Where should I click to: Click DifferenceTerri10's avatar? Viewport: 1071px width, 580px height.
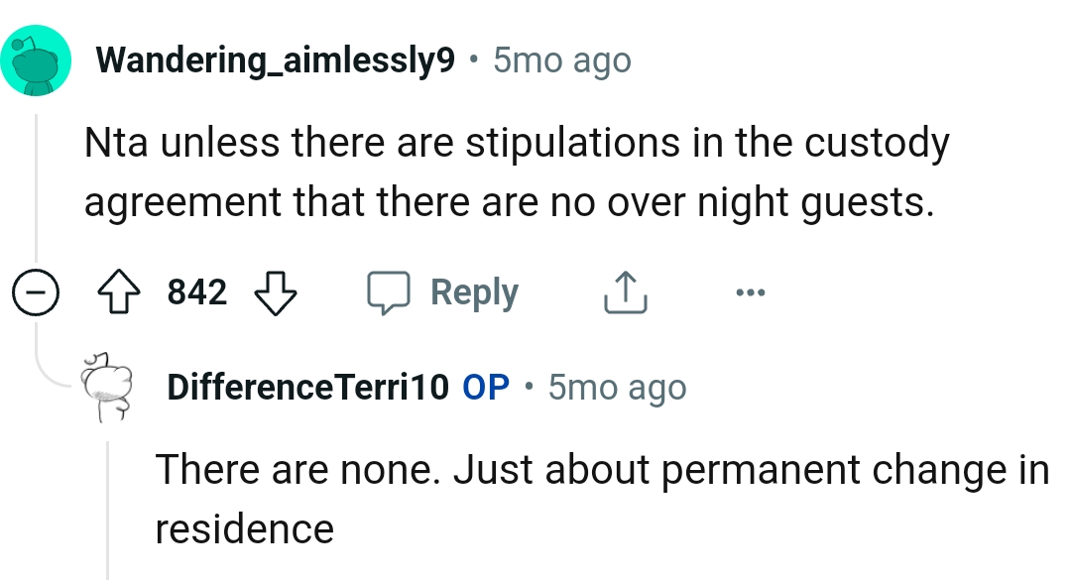coord(107,387)
